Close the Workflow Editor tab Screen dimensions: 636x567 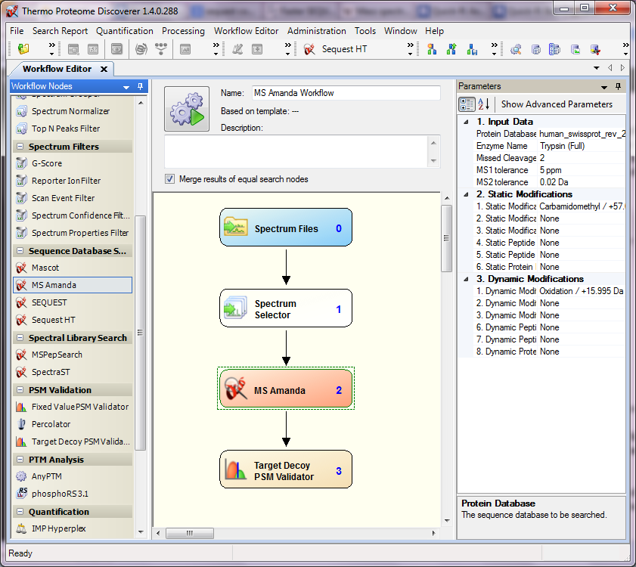click(x=104, y=70)
